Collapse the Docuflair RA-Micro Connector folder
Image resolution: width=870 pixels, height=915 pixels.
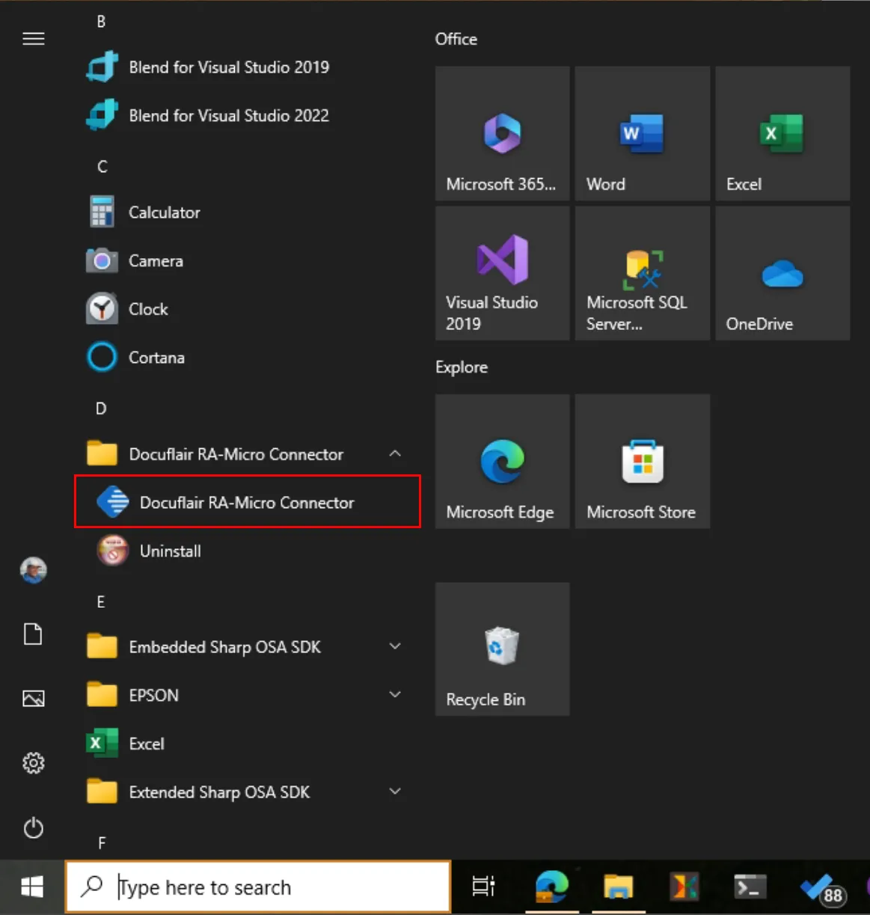pyautogui.click(x=395, y=453)
